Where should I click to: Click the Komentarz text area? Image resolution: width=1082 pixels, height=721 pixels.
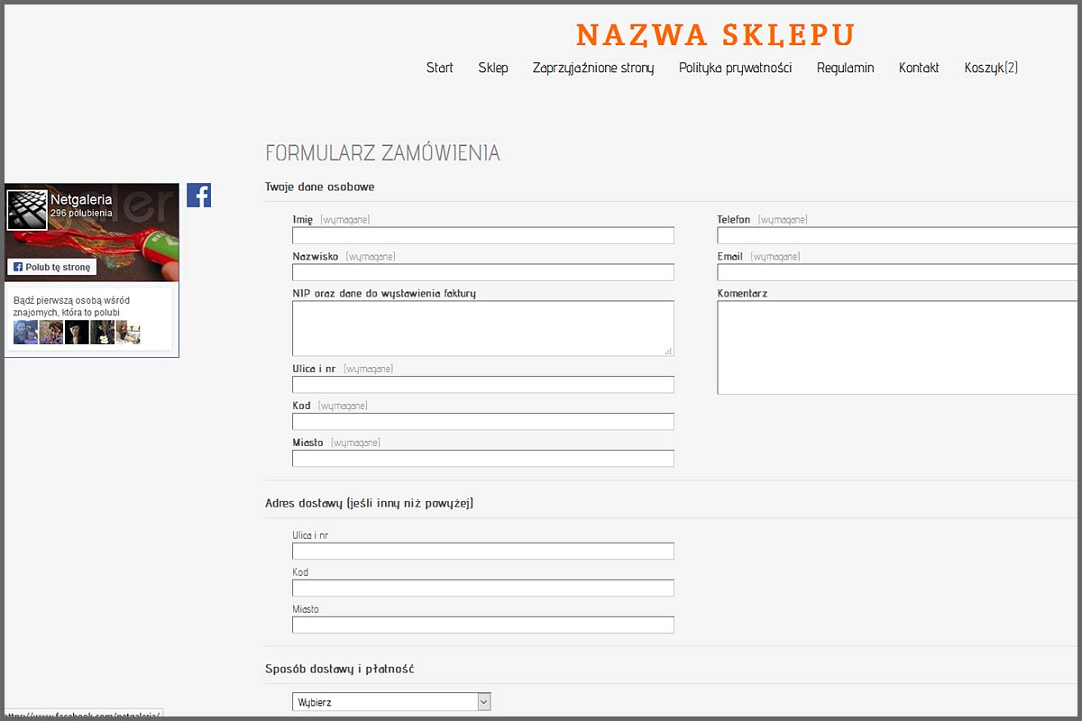(897, 348)
